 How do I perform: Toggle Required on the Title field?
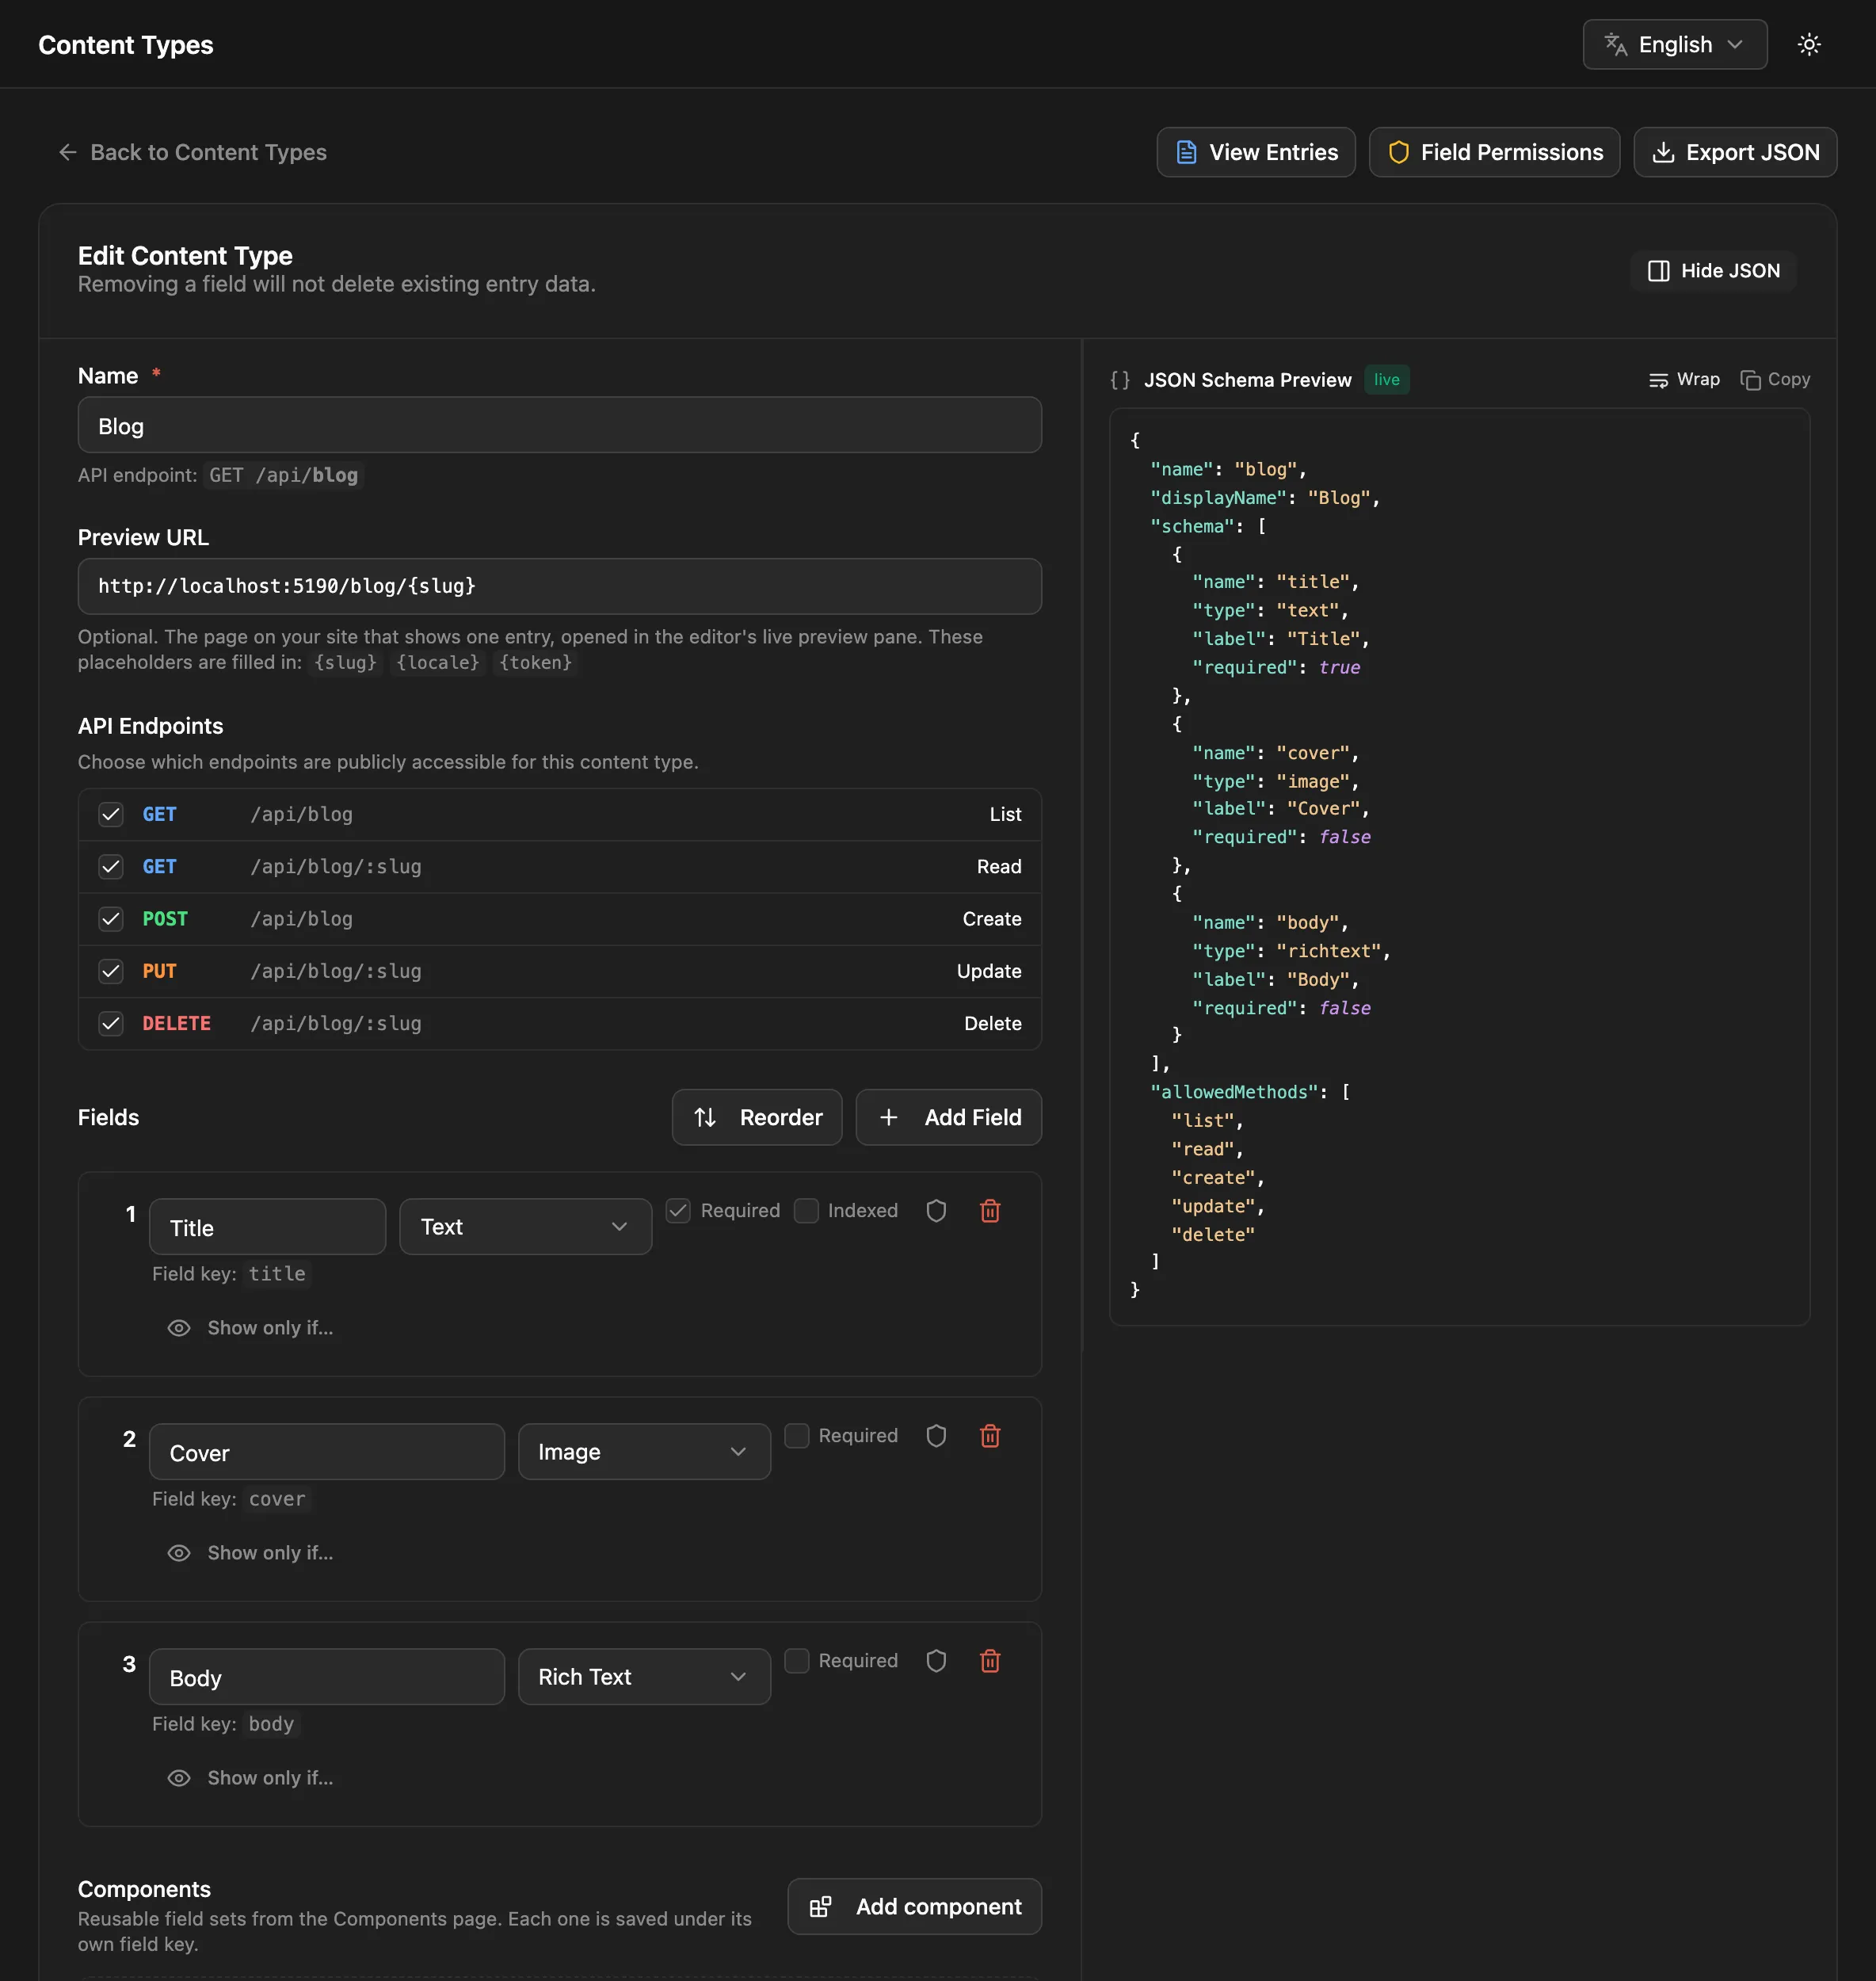click(678, 1211)
